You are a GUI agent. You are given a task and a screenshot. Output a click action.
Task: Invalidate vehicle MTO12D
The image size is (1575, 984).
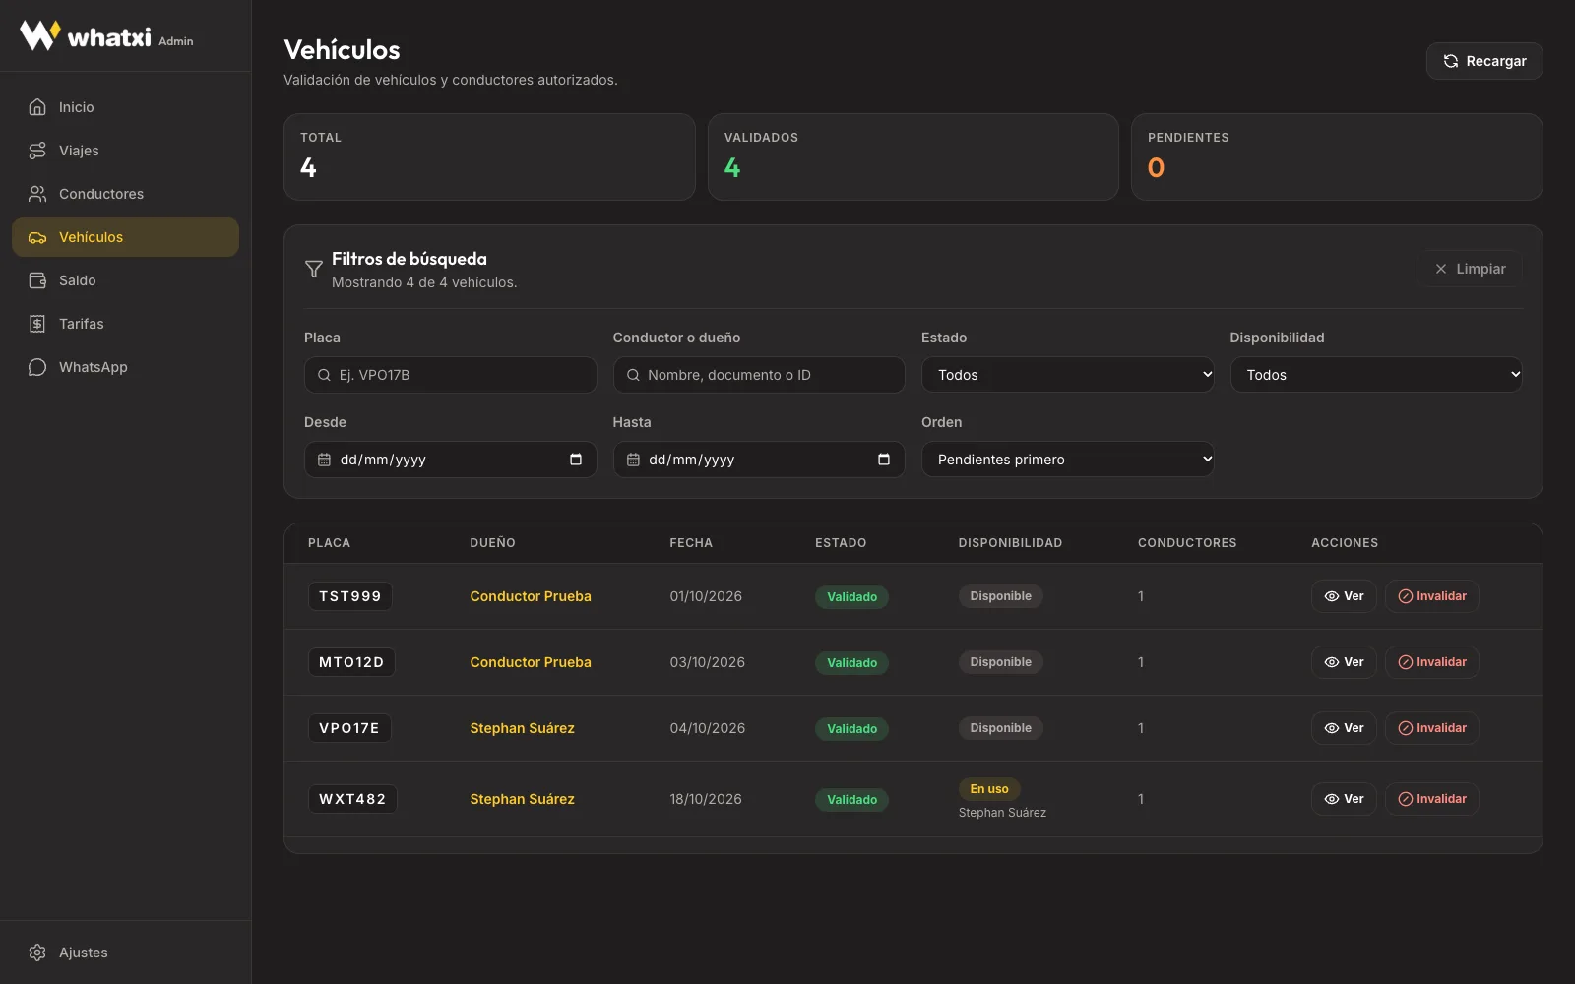1432,662
